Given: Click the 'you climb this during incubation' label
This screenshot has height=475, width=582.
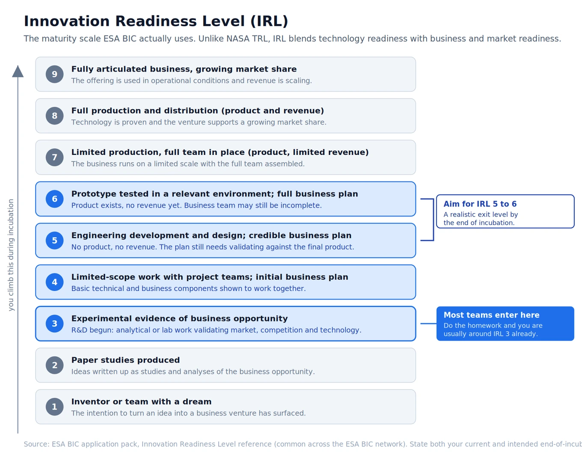Looking at the screenshot, I should pyautogui.click(x=11, y=255).
